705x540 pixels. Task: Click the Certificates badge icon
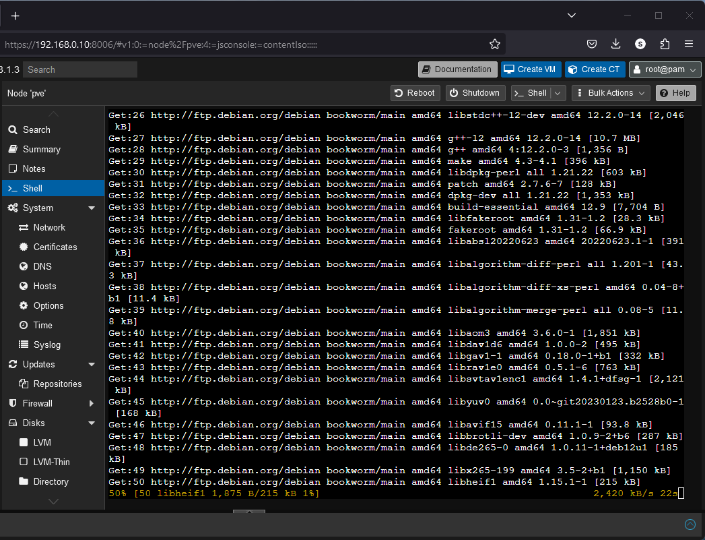(x=24, y=247)
